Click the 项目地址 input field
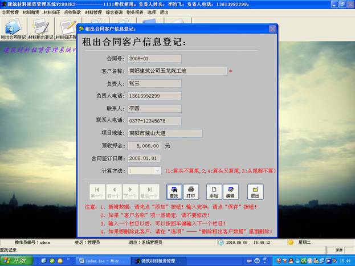Screen dimensions: 355x266 coord(165,133)
